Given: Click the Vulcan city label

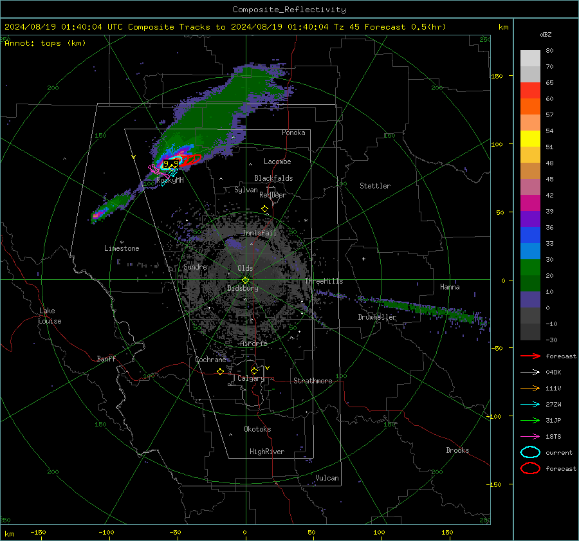Looking at the screenshot, I should (x=327, y=478).
